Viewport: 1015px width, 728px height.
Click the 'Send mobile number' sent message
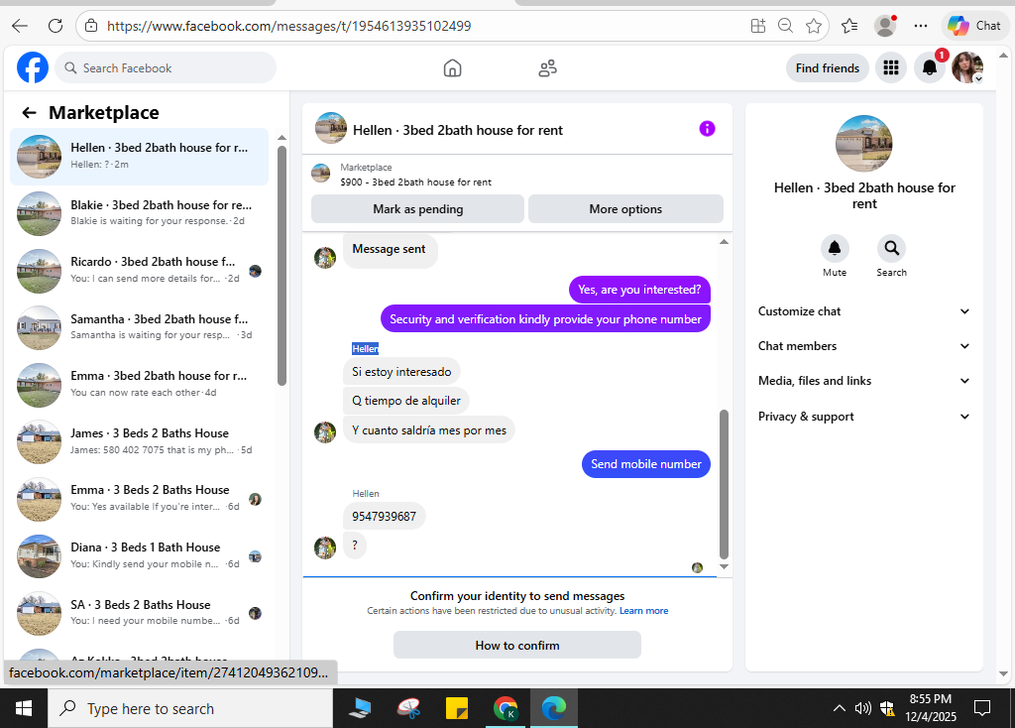click(646, 464)
